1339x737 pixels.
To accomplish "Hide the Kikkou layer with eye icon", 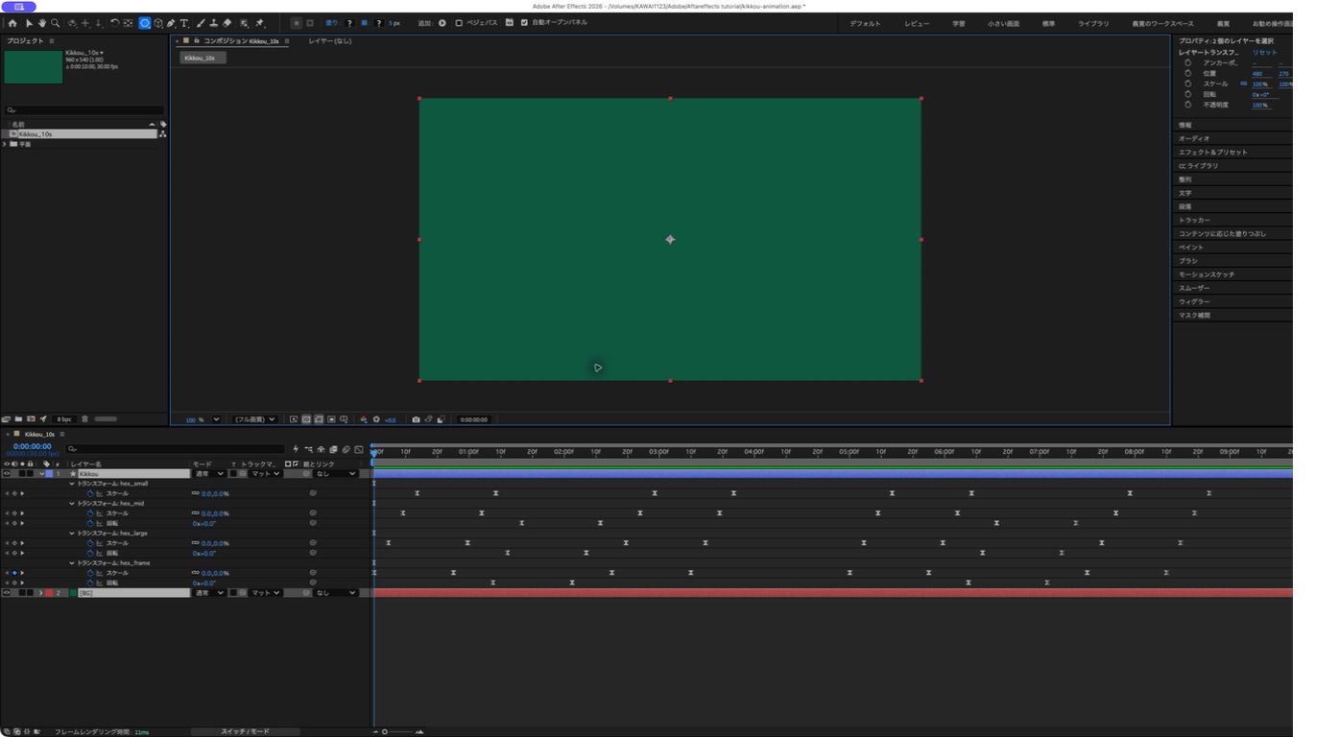I will tap(7, 473).
